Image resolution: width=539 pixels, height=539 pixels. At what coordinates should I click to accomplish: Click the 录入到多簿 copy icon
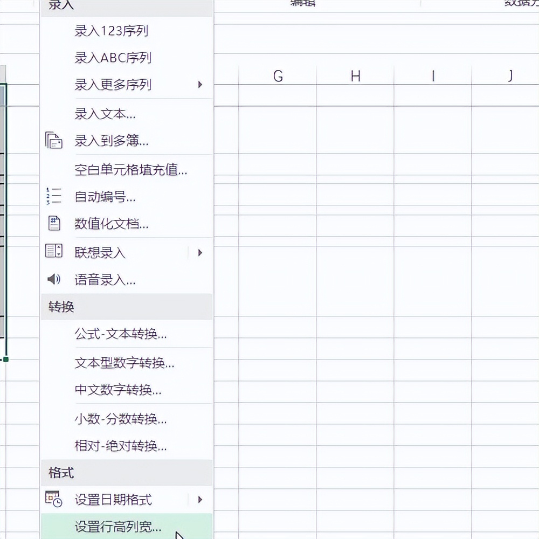tap(54, 141)
